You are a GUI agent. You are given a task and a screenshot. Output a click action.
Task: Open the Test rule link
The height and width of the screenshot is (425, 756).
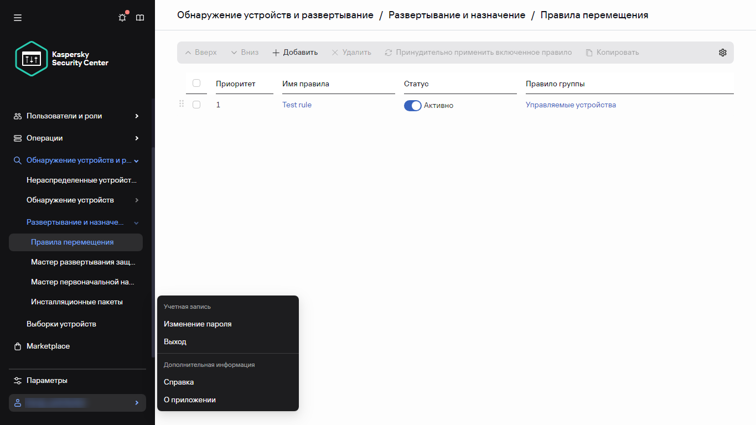297,105
